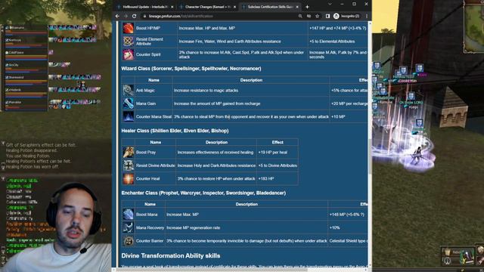Click the Counter Spirit skill icon
This screenshot has width=484, height=272.
pyautogui.click(x=129, y=54)
